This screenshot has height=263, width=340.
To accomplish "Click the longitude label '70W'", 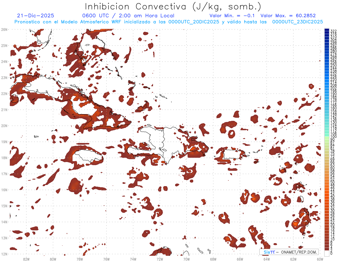I will pos(186,259).
